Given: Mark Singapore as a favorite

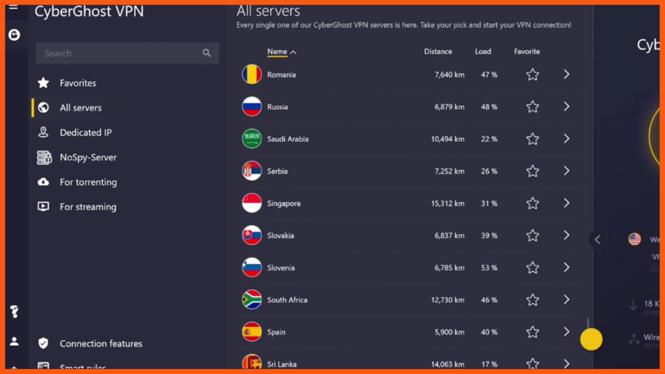Looking at the screenshot, I should (x=533, y=203).
